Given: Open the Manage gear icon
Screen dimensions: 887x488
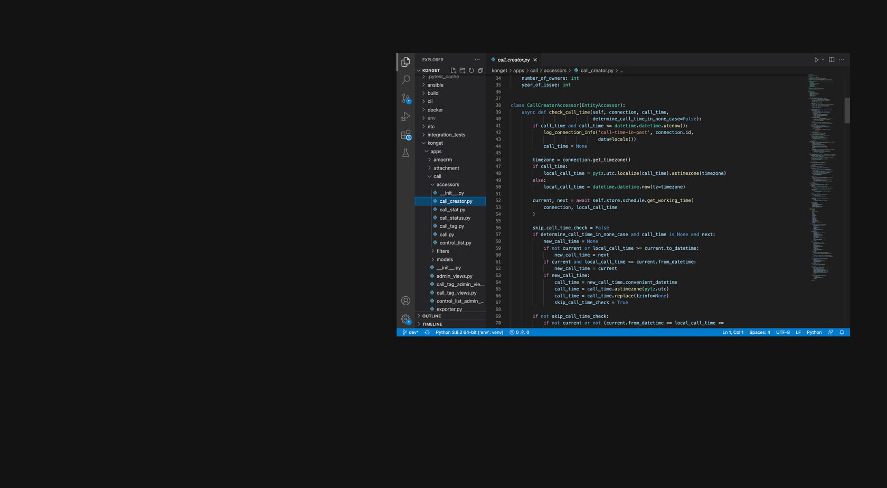Looking at the screenshot, I should pyautogui.click(x=405, y=319).
